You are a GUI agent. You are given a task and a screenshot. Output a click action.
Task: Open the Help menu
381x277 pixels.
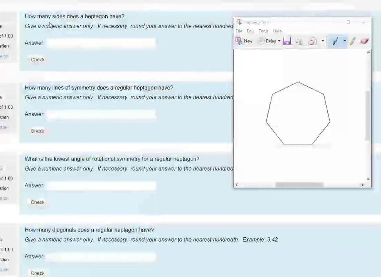277,31
